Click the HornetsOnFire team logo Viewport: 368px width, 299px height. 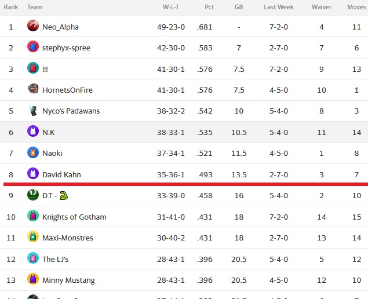[33, 89]
